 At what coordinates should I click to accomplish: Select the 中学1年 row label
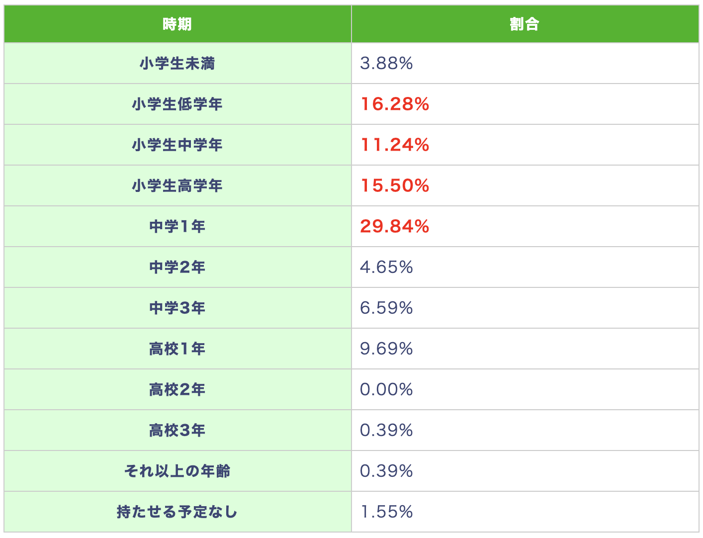point(177,227)
